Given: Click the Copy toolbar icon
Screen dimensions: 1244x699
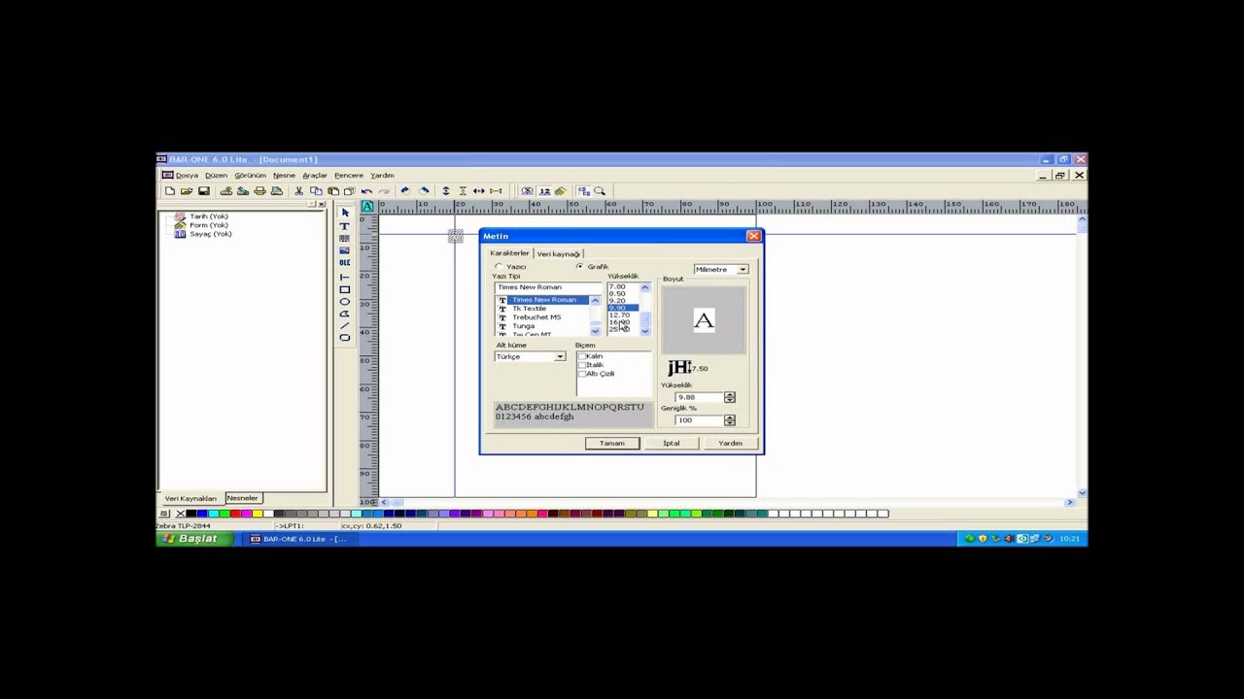Looking at the screenshot, I should pos(316,191).
